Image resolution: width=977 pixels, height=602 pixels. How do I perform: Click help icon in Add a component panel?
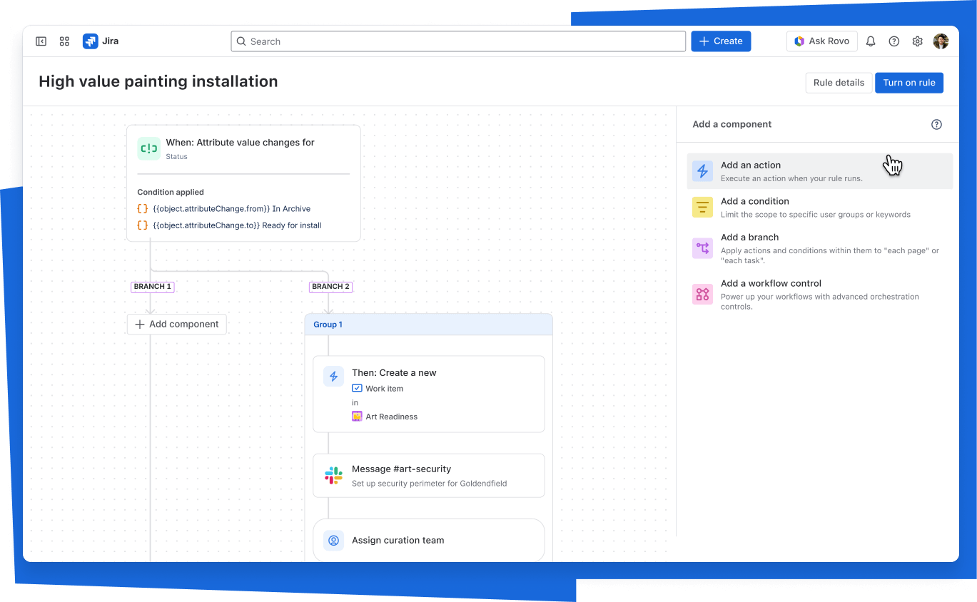(936, 125)
